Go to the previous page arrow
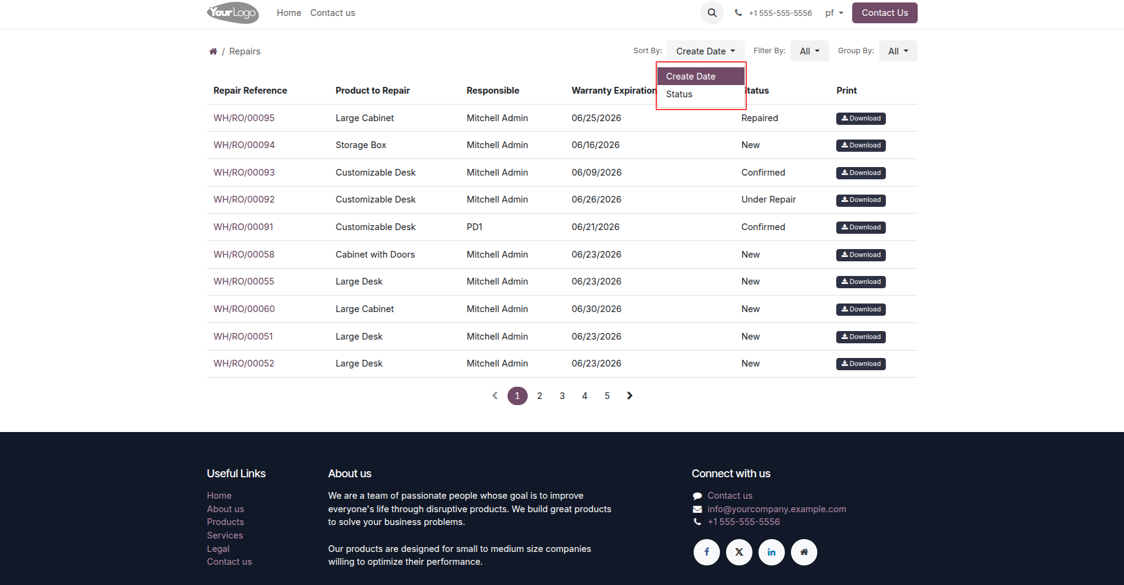 point(495,396)
